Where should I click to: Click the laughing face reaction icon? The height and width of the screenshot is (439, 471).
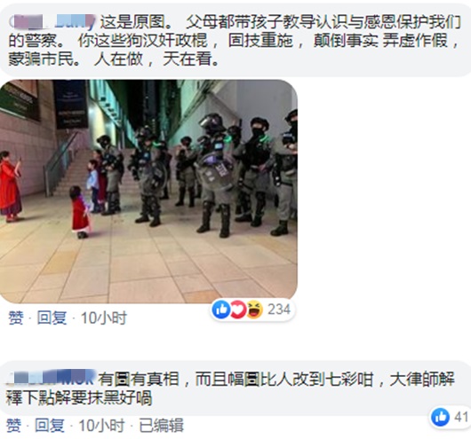[254, 310]
